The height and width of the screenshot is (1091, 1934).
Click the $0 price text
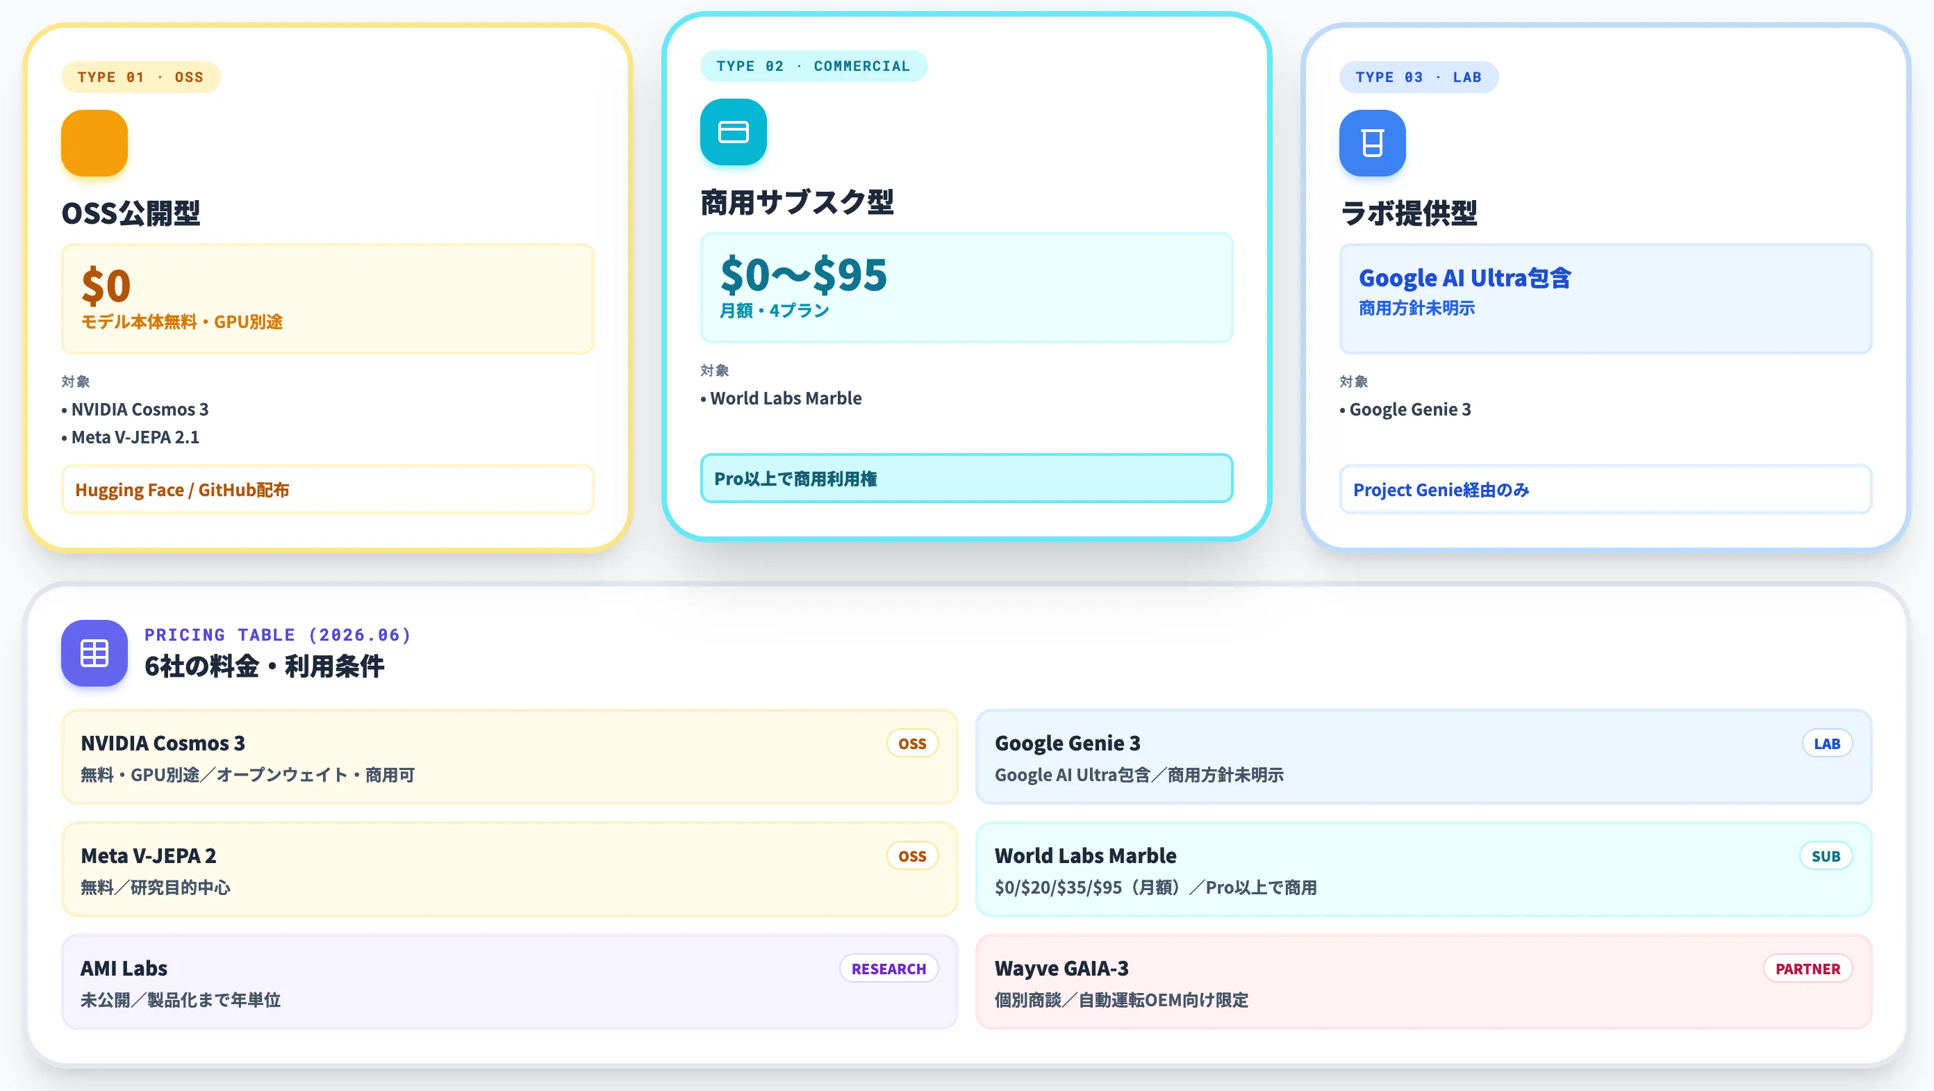point(106,286)
